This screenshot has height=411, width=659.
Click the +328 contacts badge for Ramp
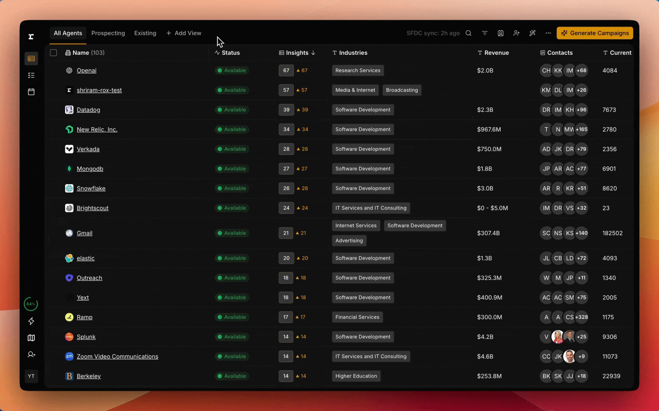581,317
